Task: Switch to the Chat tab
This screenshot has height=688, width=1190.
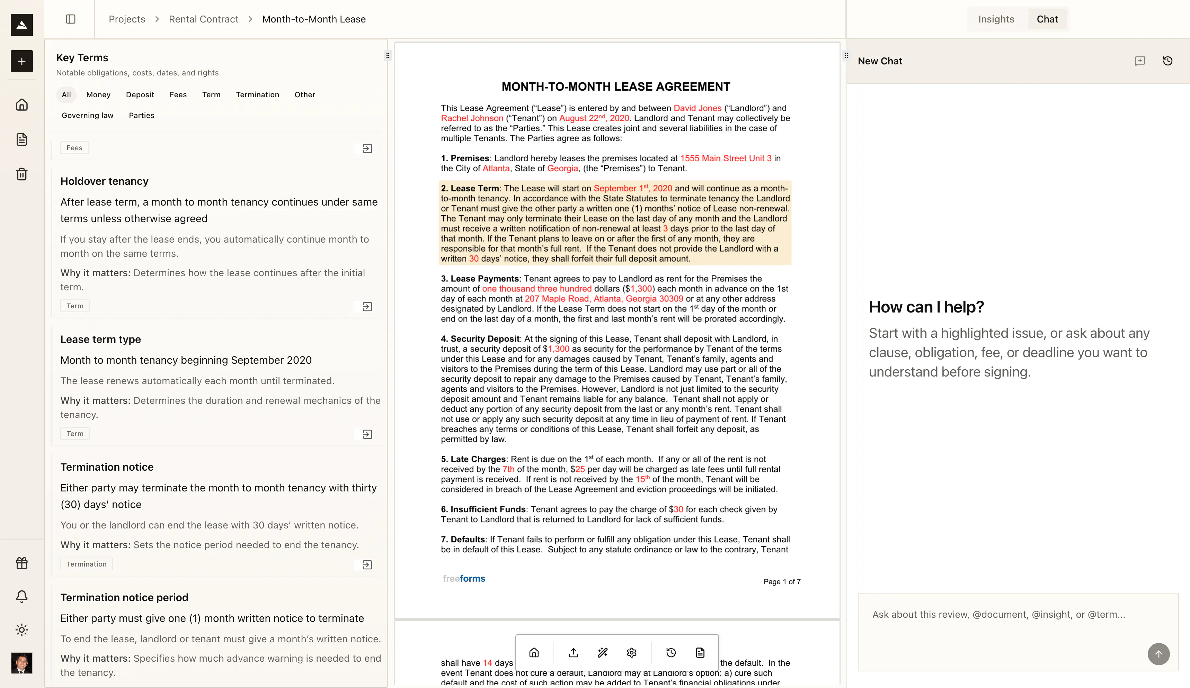Action: (1047, 19)
